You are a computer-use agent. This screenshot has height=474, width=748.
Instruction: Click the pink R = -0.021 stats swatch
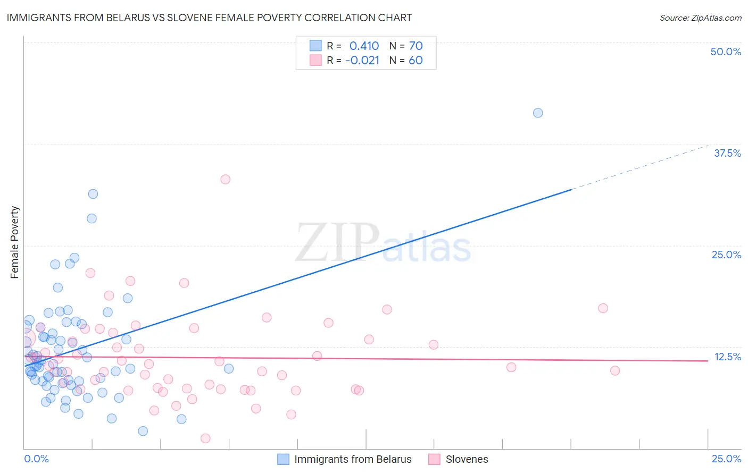tap(315, 60)
